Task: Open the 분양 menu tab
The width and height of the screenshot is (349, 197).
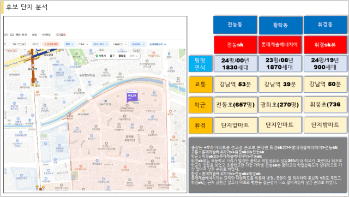Action: pyautogui.click(x=34, y=35)
